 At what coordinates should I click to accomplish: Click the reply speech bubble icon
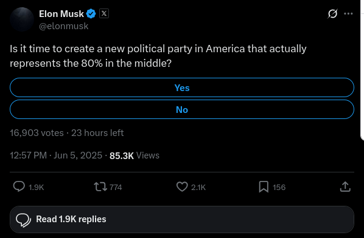[19, 186]
